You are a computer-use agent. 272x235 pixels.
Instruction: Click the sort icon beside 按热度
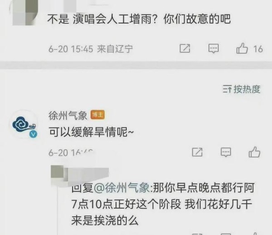227,89
